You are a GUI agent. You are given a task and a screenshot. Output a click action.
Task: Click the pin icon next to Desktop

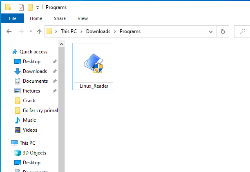tap(54, 62)
